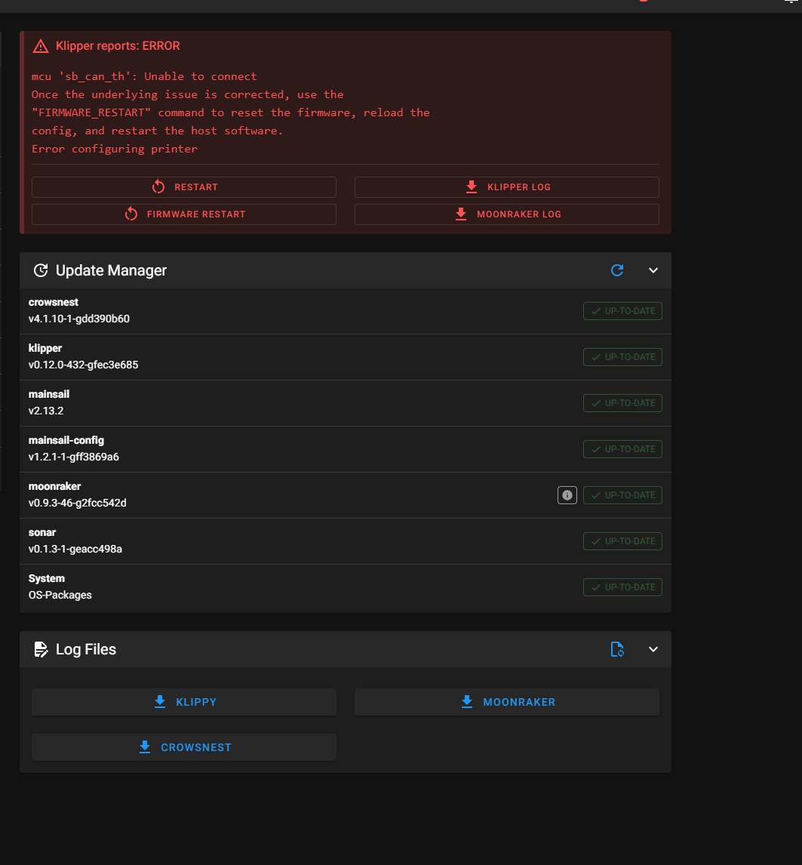This screenshot has height=865, width=802.
Task: Click the 'Unable to connect' error line
Action: (144, 77)
